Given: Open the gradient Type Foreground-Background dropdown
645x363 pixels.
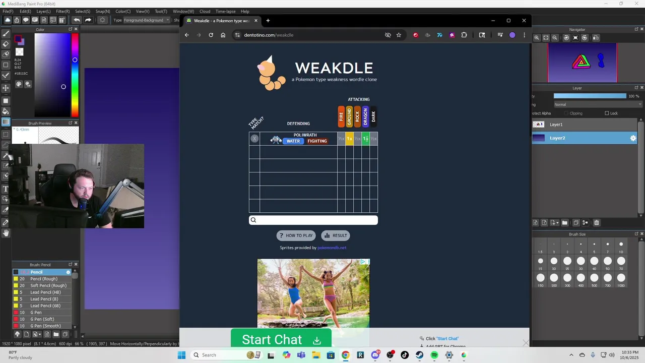Looking at the screenshot, I should [x=146, y=20].
